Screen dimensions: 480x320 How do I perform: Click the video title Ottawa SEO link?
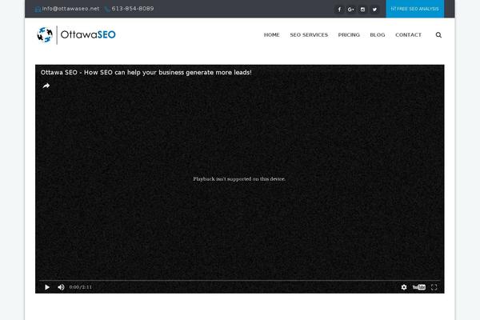point(146,73)
